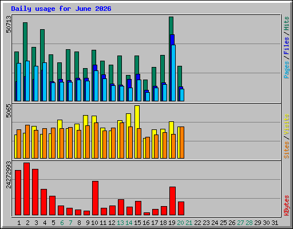Click day 1 on the x-axis
The image size is (293, 229).
19,223
